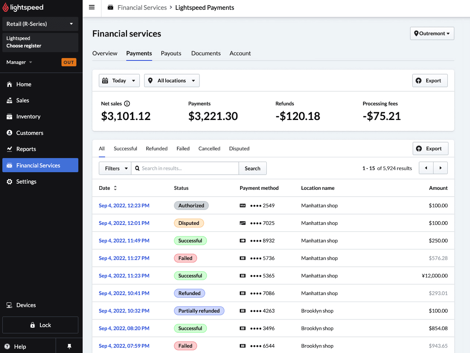The image size is (470, 353).
Task: Click the magnifier icon in search box
Action: click(x=137, y=168)
